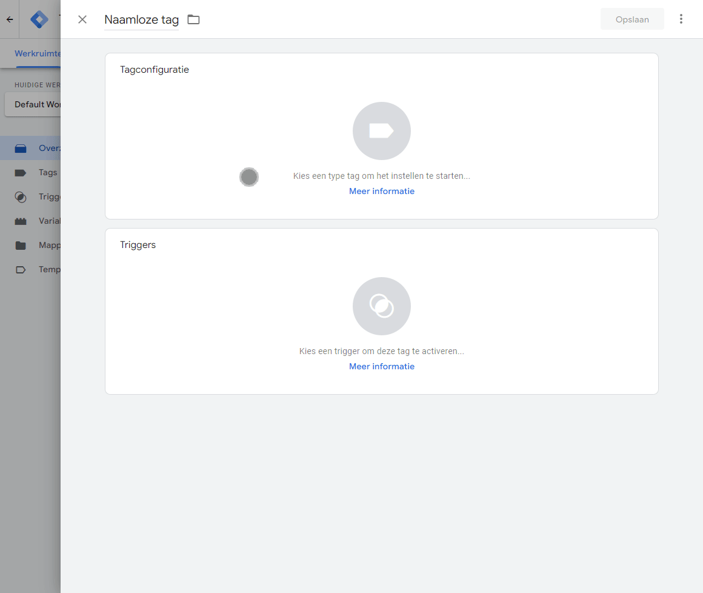Open Meer informatie link under Tagconfiguratie
The width and height of the screenshot is (703, 593).
click(382, 191)
